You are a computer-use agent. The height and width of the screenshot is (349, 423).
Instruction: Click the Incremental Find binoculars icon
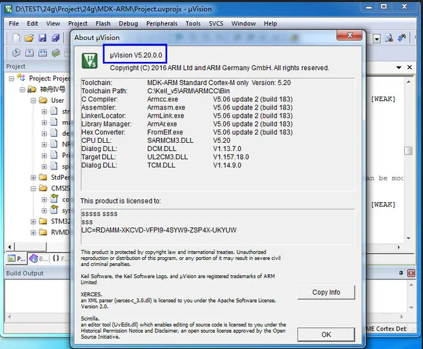coord(402,38)
